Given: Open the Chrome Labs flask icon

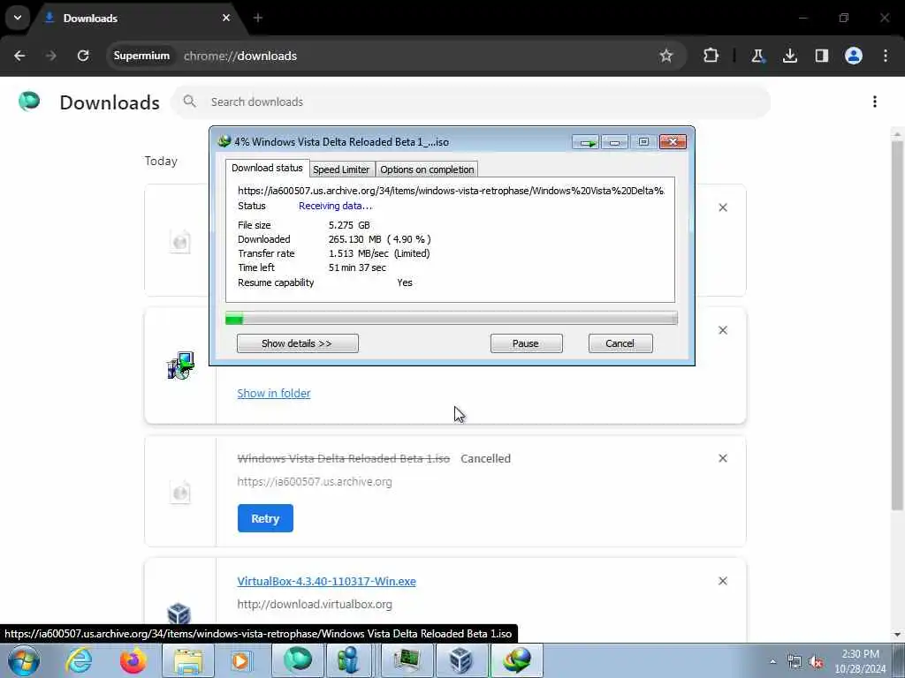Looking at the screenshot, I should coord(757,56).
